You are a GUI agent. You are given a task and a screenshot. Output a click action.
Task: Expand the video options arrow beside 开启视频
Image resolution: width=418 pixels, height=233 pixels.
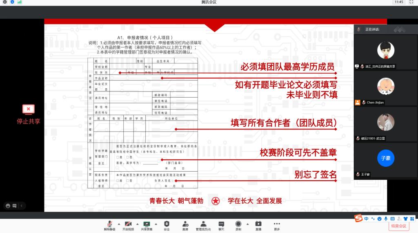(137, 224)
